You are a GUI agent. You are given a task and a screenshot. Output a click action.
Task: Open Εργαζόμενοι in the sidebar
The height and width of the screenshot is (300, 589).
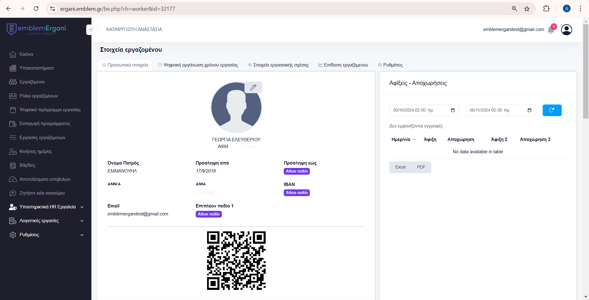(x=32, y=82)
